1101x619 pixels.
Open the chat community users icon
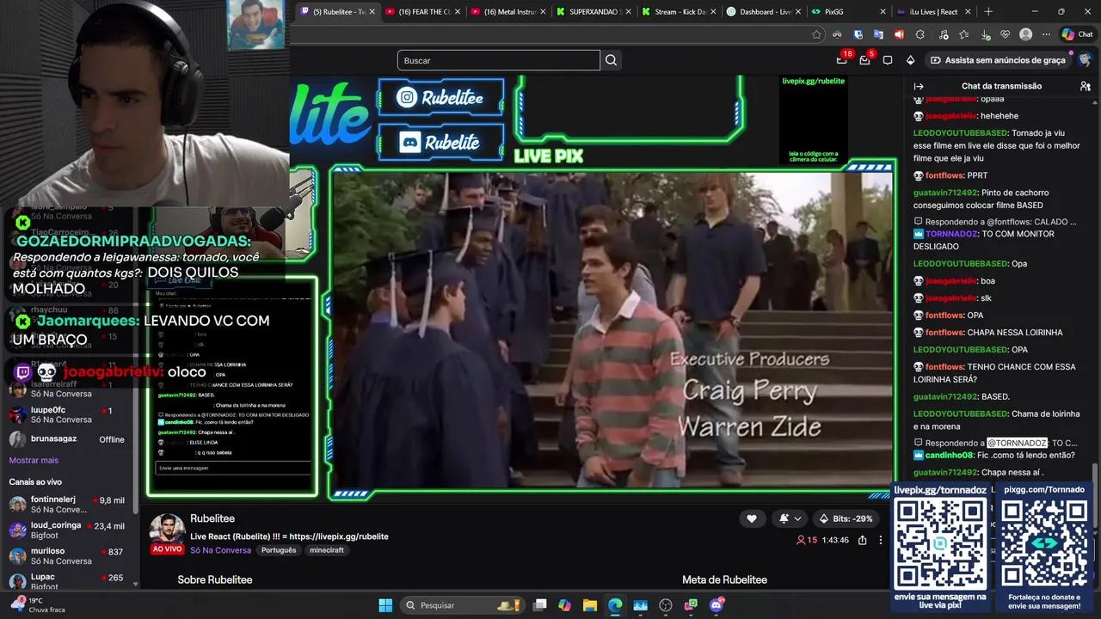(x=1086, y=86)
